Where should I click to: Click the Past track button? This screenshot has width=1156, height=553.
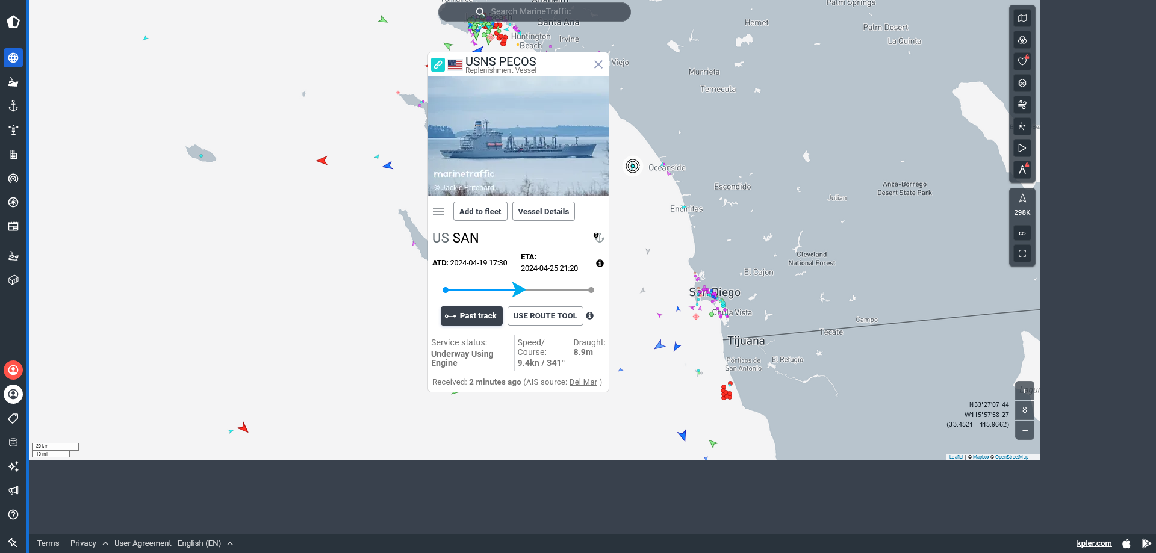471,316
